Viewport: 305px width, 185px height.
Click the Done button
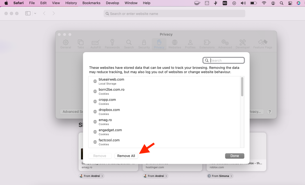234,156
